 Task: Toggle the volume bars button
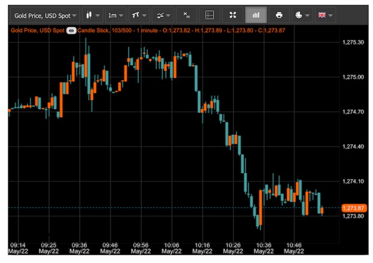(256, 14)
